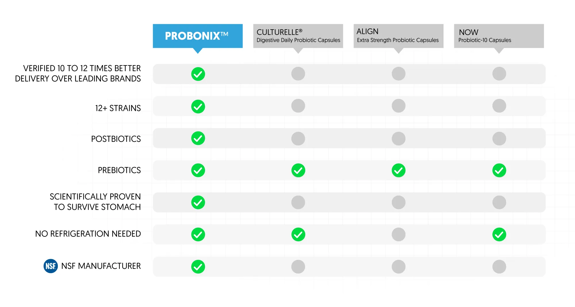The image size is (575, 307).
Task: Click Culturelle check for No Refrigeration Needed
Action: coord(298,234)
